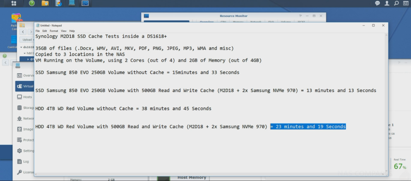Open Virtual Machine Manager taskbar icon

(x=72, y=3)
